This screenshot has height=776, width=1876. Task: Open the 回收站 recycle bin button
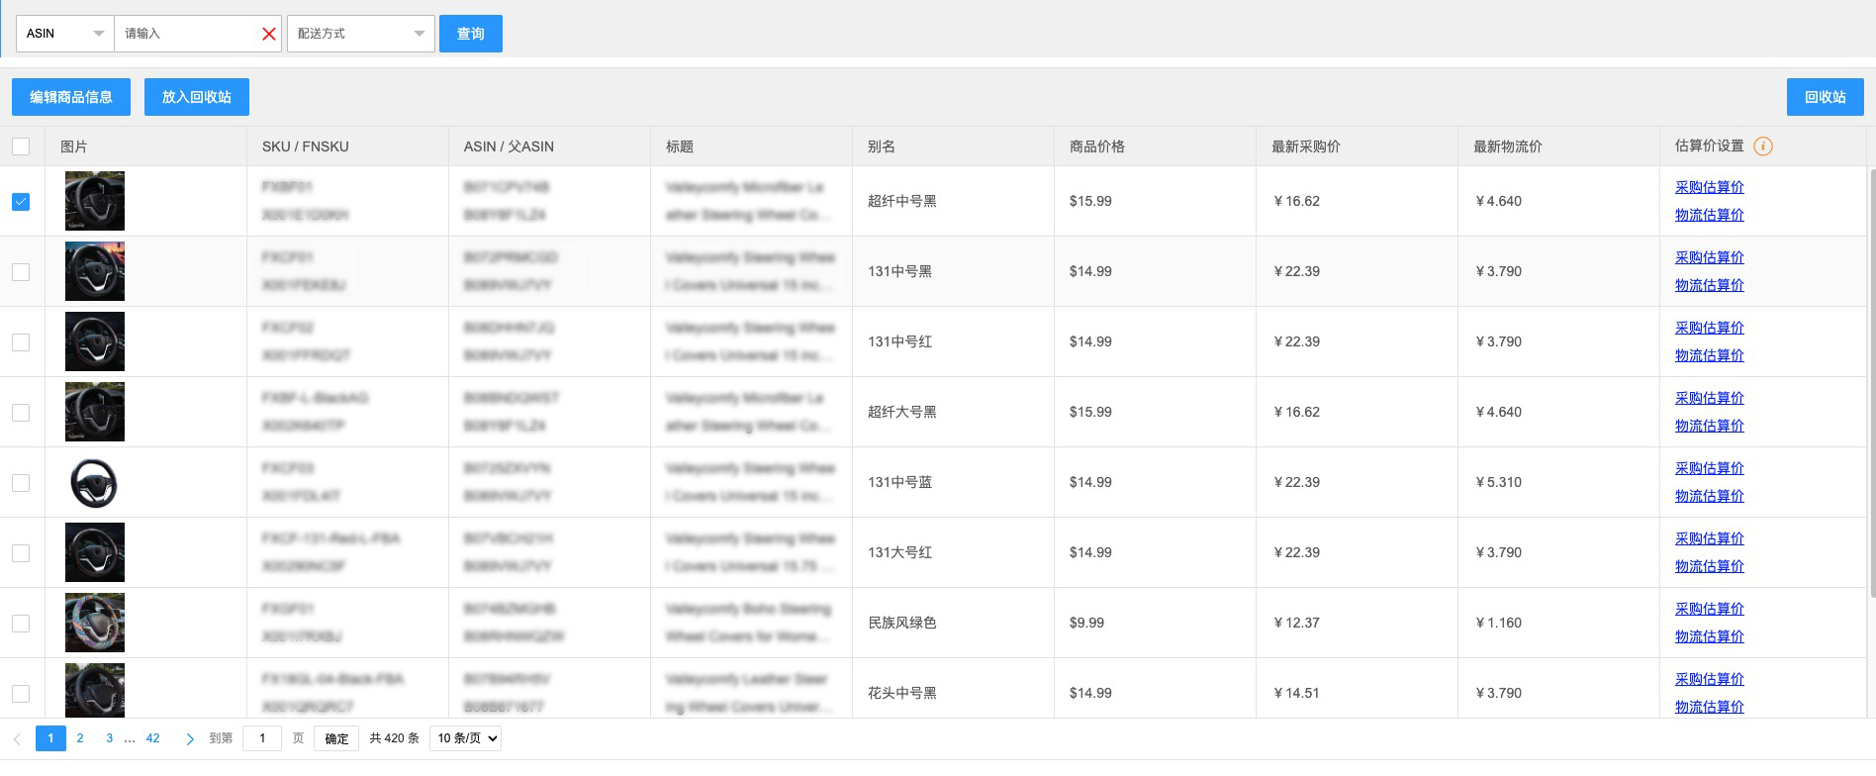pos(1825,97)
